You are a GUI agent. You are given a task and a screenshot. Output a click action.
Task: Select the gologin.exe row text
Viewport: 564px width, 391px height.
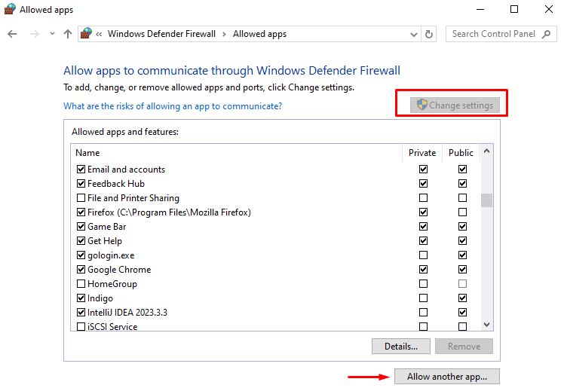point(111,255)
